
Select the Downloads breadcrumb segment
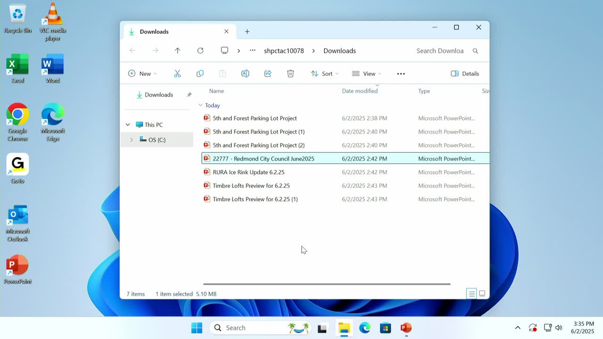(339, 51)
